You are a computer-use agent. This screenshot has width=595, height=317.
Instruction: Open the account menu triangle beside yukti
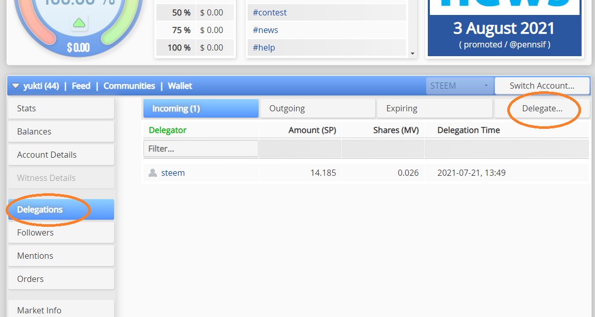point(15,86)
